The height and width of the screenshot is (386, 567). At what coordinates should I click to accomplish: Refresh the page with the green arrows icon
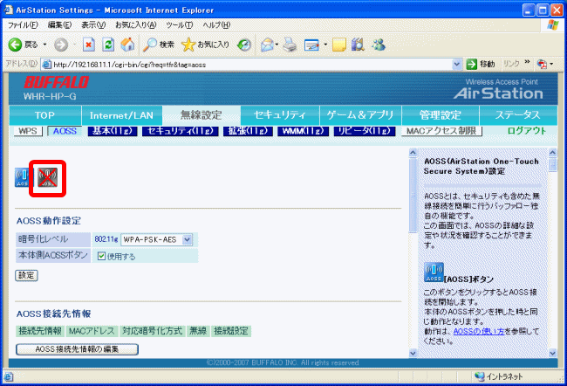[108, 45]
